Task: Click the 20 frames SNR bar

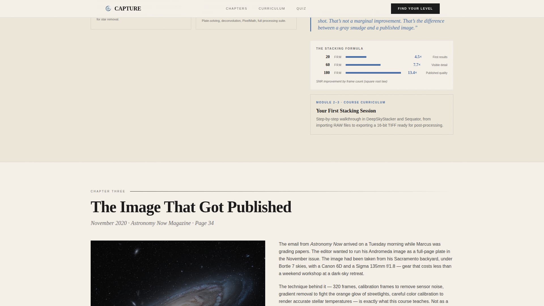Action: 356,57
